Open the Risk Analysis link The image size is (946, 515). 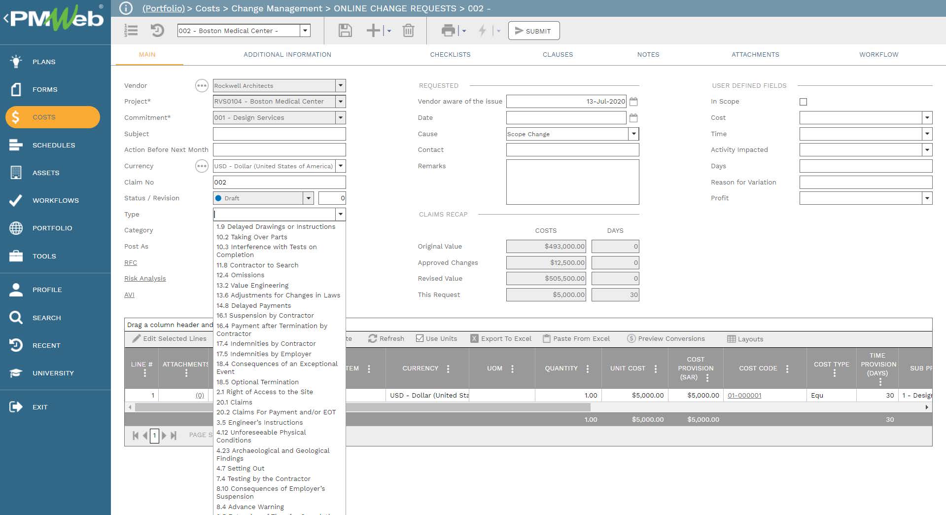[145, 279]
